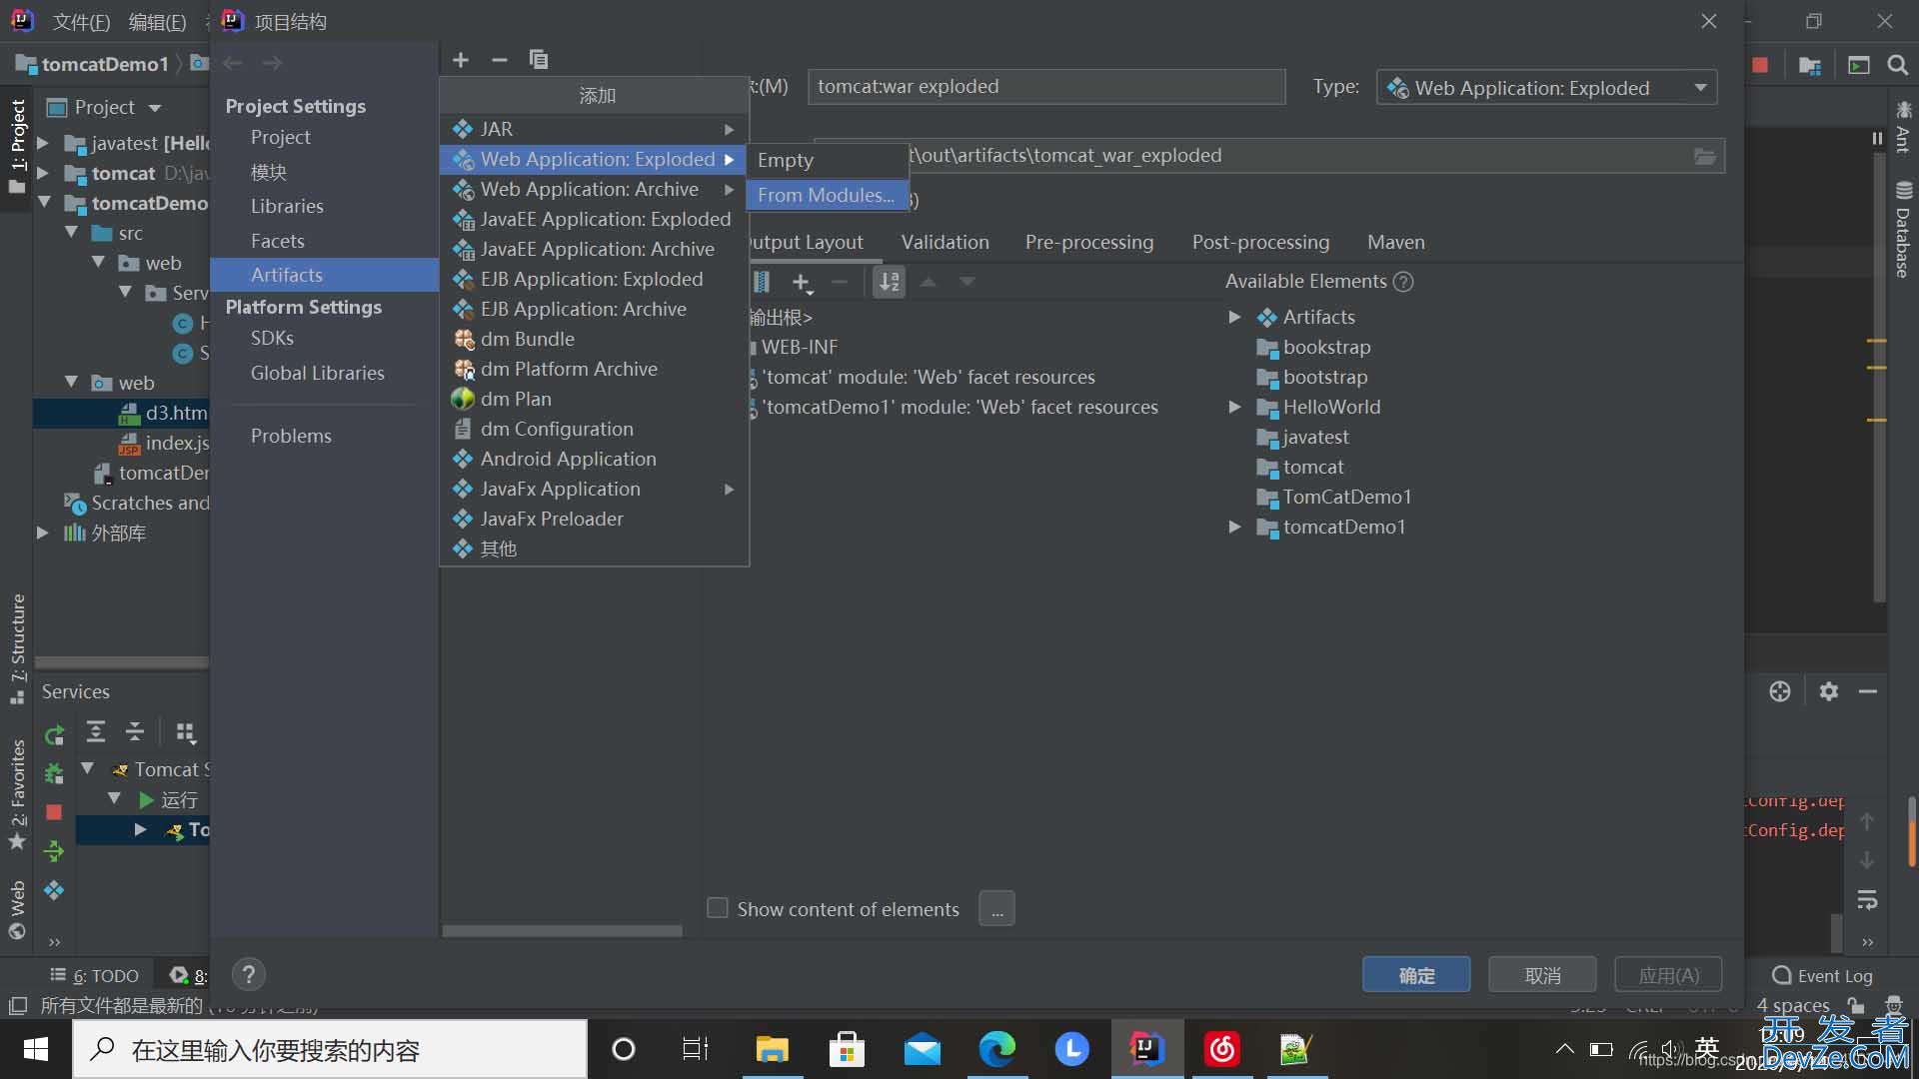
Task: Click the JavaFx Application icon
Action: tap(464, 489)
